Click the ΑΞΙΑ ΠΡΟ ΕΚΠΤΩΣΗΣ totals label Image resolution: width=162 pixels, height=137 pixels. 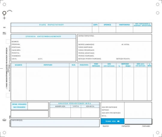pos(109,107)
